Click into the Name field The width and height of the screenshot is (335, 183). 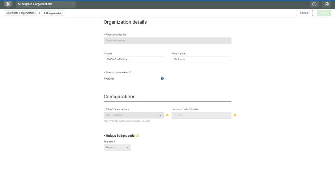[133, 59]
